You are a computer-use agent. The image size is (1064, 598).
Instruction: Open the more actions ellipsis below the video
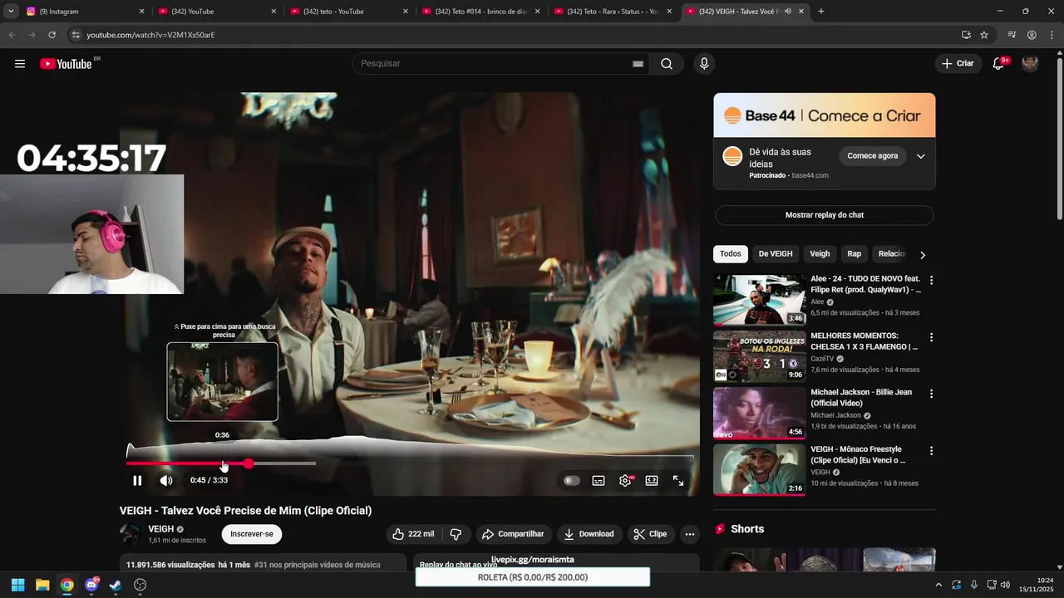[690, 534]
